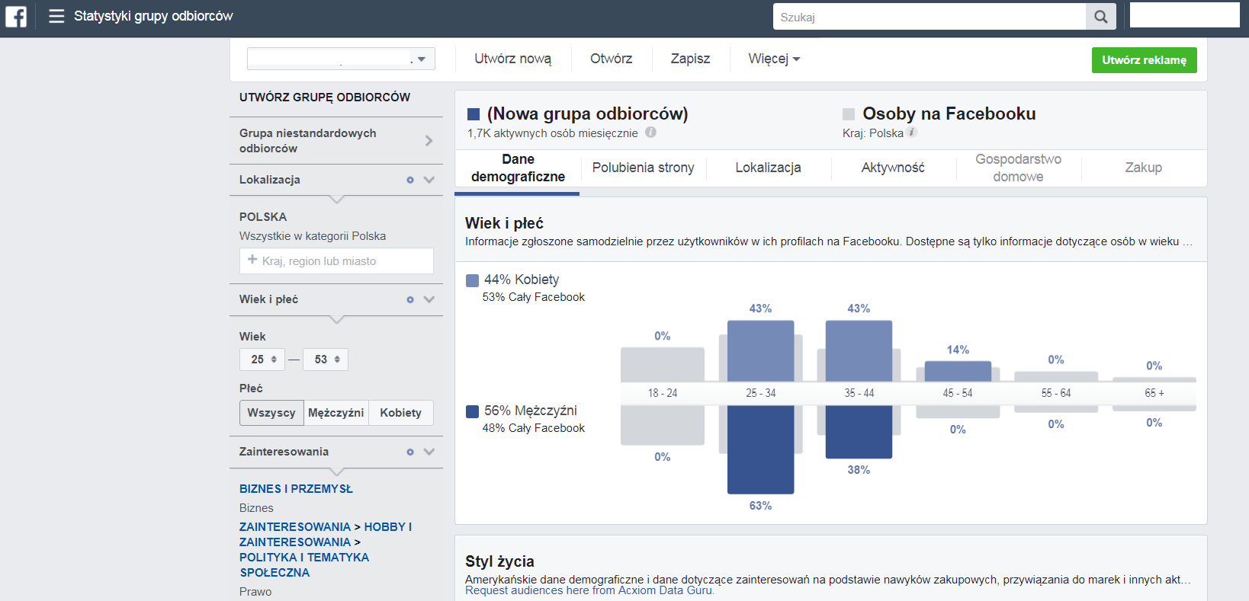Click the circle icon in Lokalizacja header
1249x601 pixels.
pyautogui.click(x=410, y=180)
